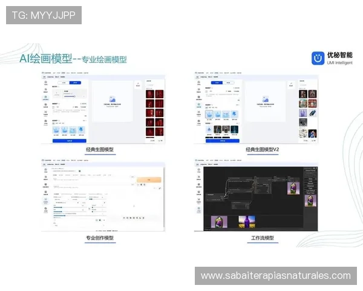The width and height of the screenshot is (363, 291).
Task: Click blue generate button in 经典生图模型V2 screenshot
Action: [223, 141]
